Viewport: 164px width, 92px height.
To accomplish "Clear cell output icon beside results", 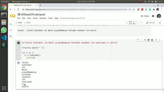I will click(x=18, y=63).
